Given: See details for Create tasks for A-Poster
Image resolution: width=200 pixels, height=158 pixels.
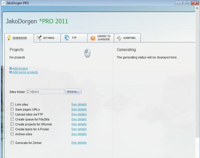Looking at the screenshot, I should (x=79, y=129).
